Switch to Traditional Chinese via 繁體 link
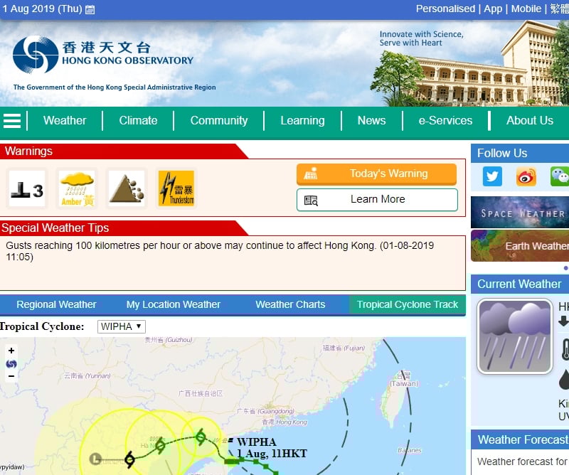Viewport: 569px width, 475px height. pos(560,9)
